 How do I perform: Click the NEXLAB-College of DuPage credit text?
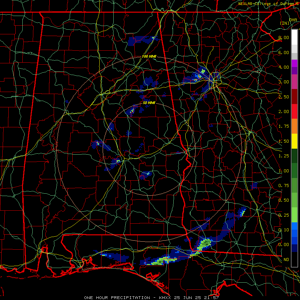[x=266, y=4]
